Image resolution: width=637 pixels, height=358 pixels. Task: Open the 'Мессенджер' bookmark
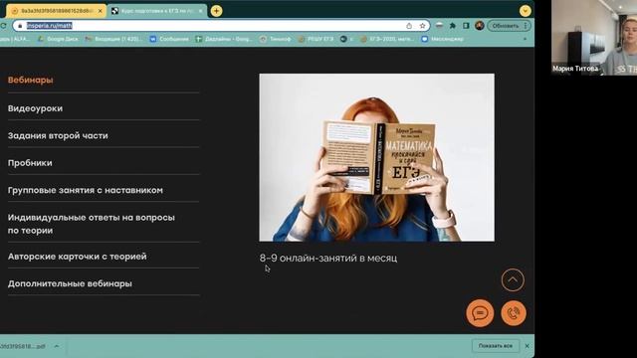pyautogui.click(x=442, y=39)
